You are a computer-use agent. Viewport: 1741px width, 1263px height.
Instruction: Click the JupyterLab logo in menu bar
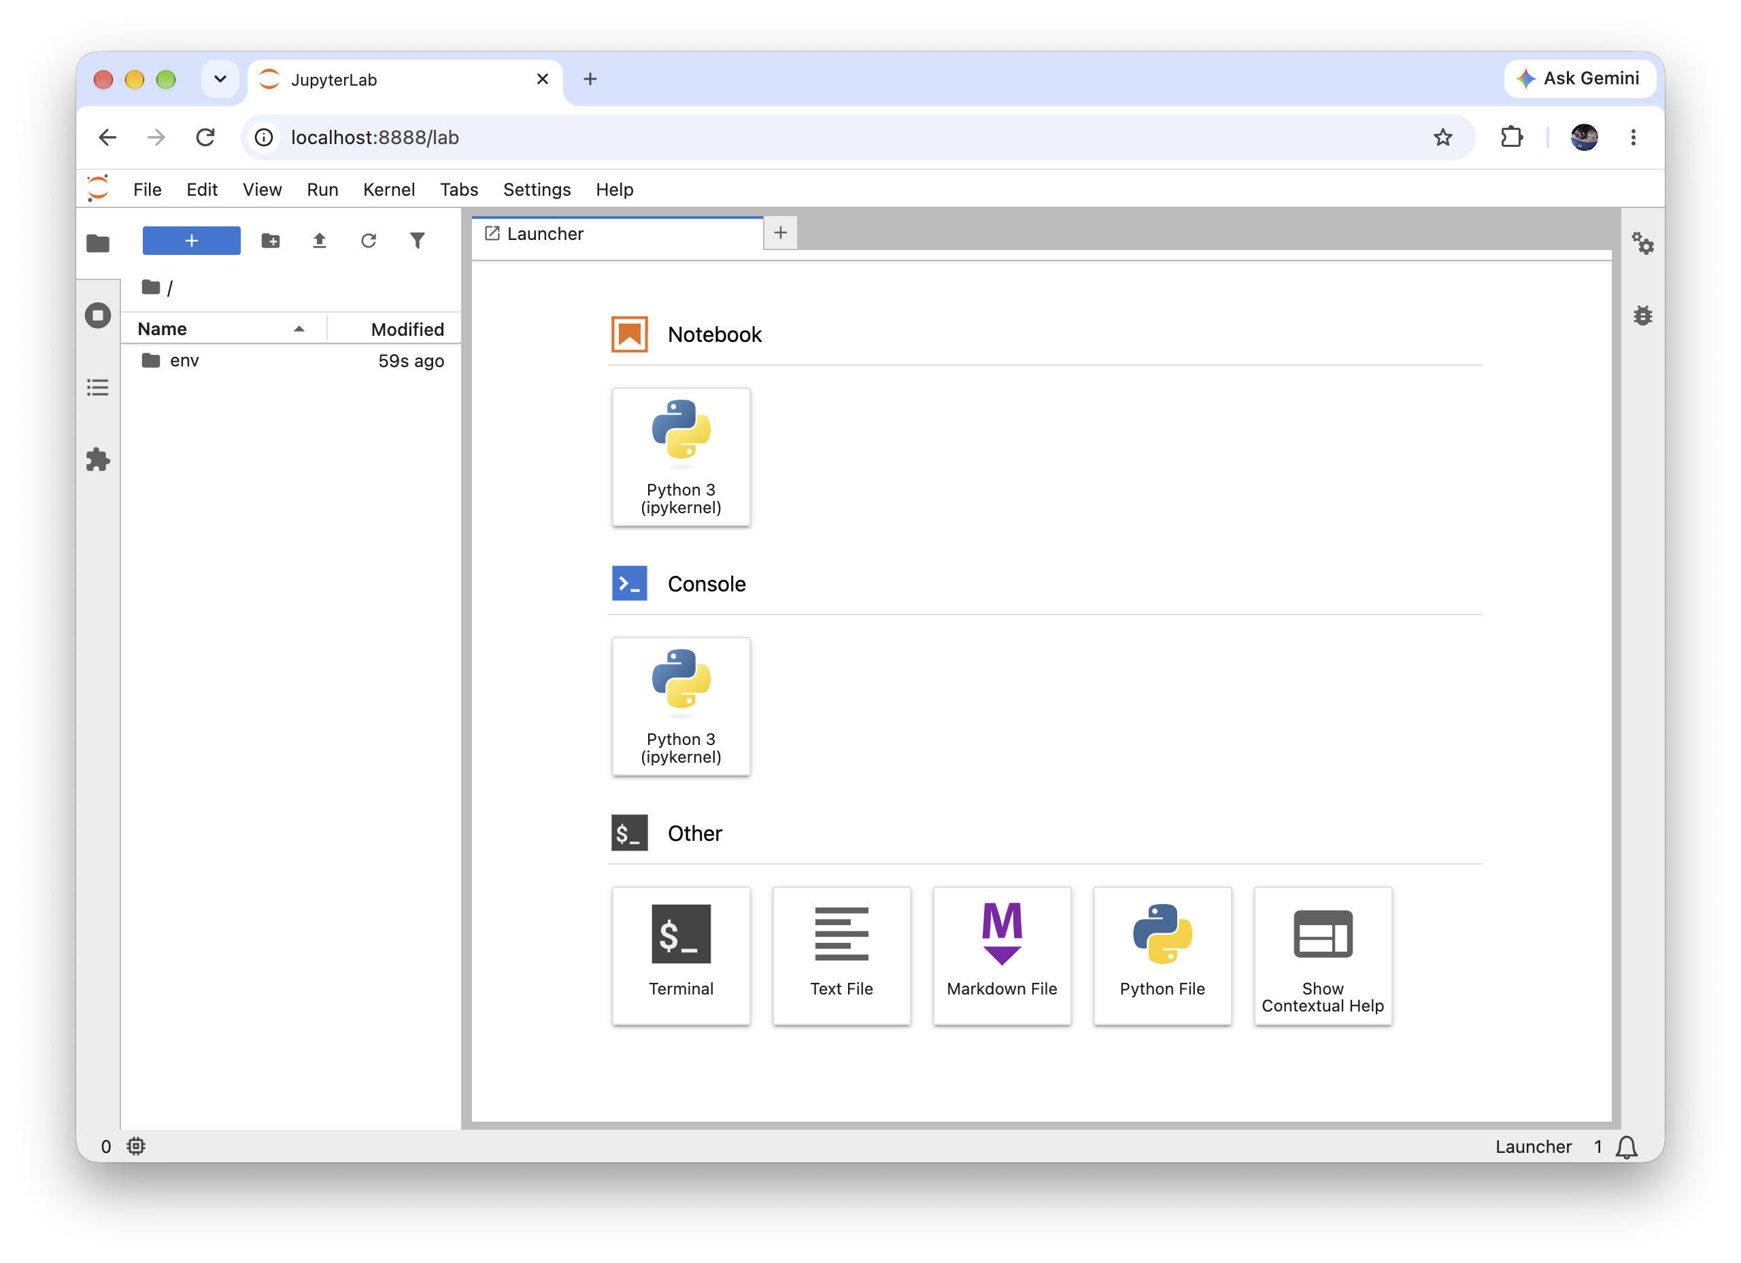tap(98, 189)
